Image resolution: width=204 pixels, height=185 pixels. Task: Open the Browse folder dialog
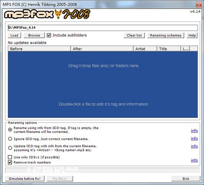34,35
